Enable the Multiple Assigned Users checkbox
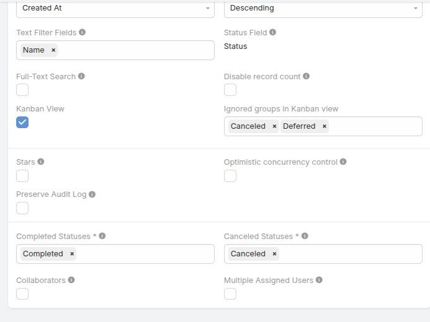Image resolution: width=430 pixels, height=322 pixels. pos(230,294)
